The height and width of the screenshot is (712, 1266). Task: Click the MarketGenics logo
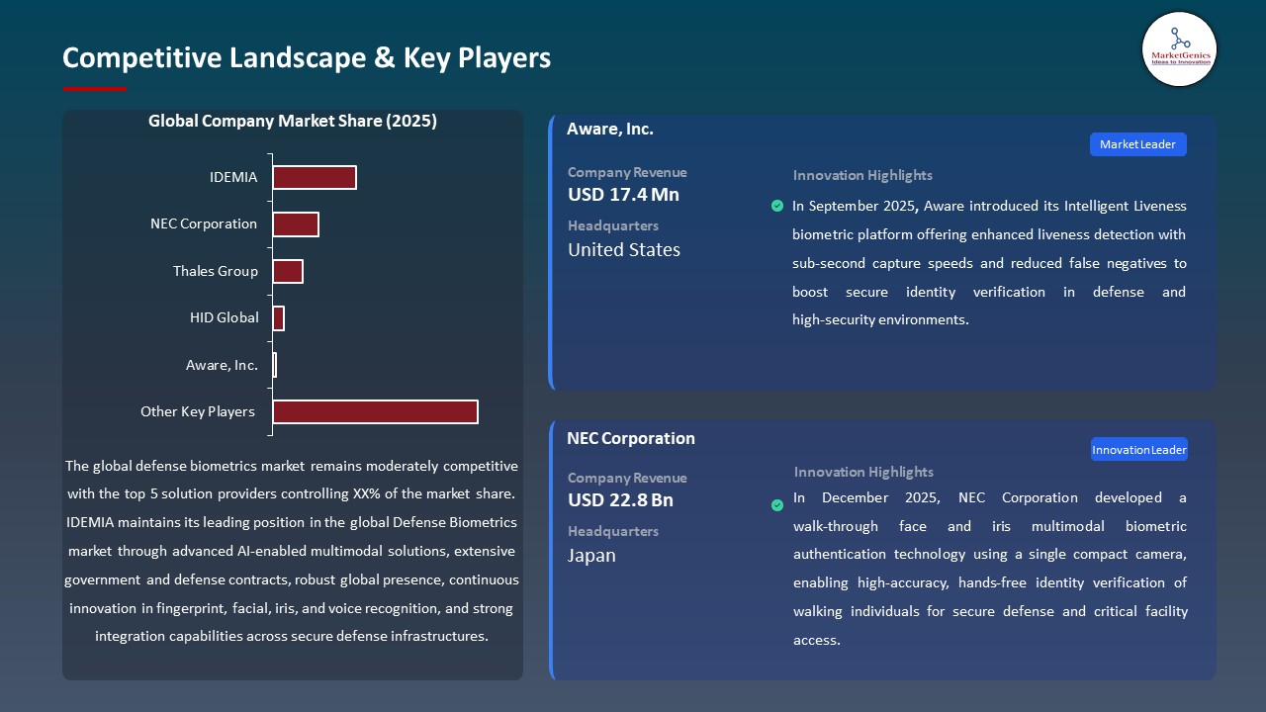pos(1179,49)
